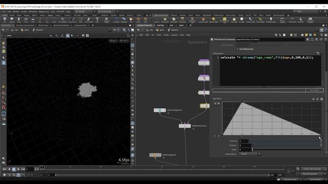Viewport: 328px width, 184px height.
Task: Jump to the last frame
Action: (23, 169)
